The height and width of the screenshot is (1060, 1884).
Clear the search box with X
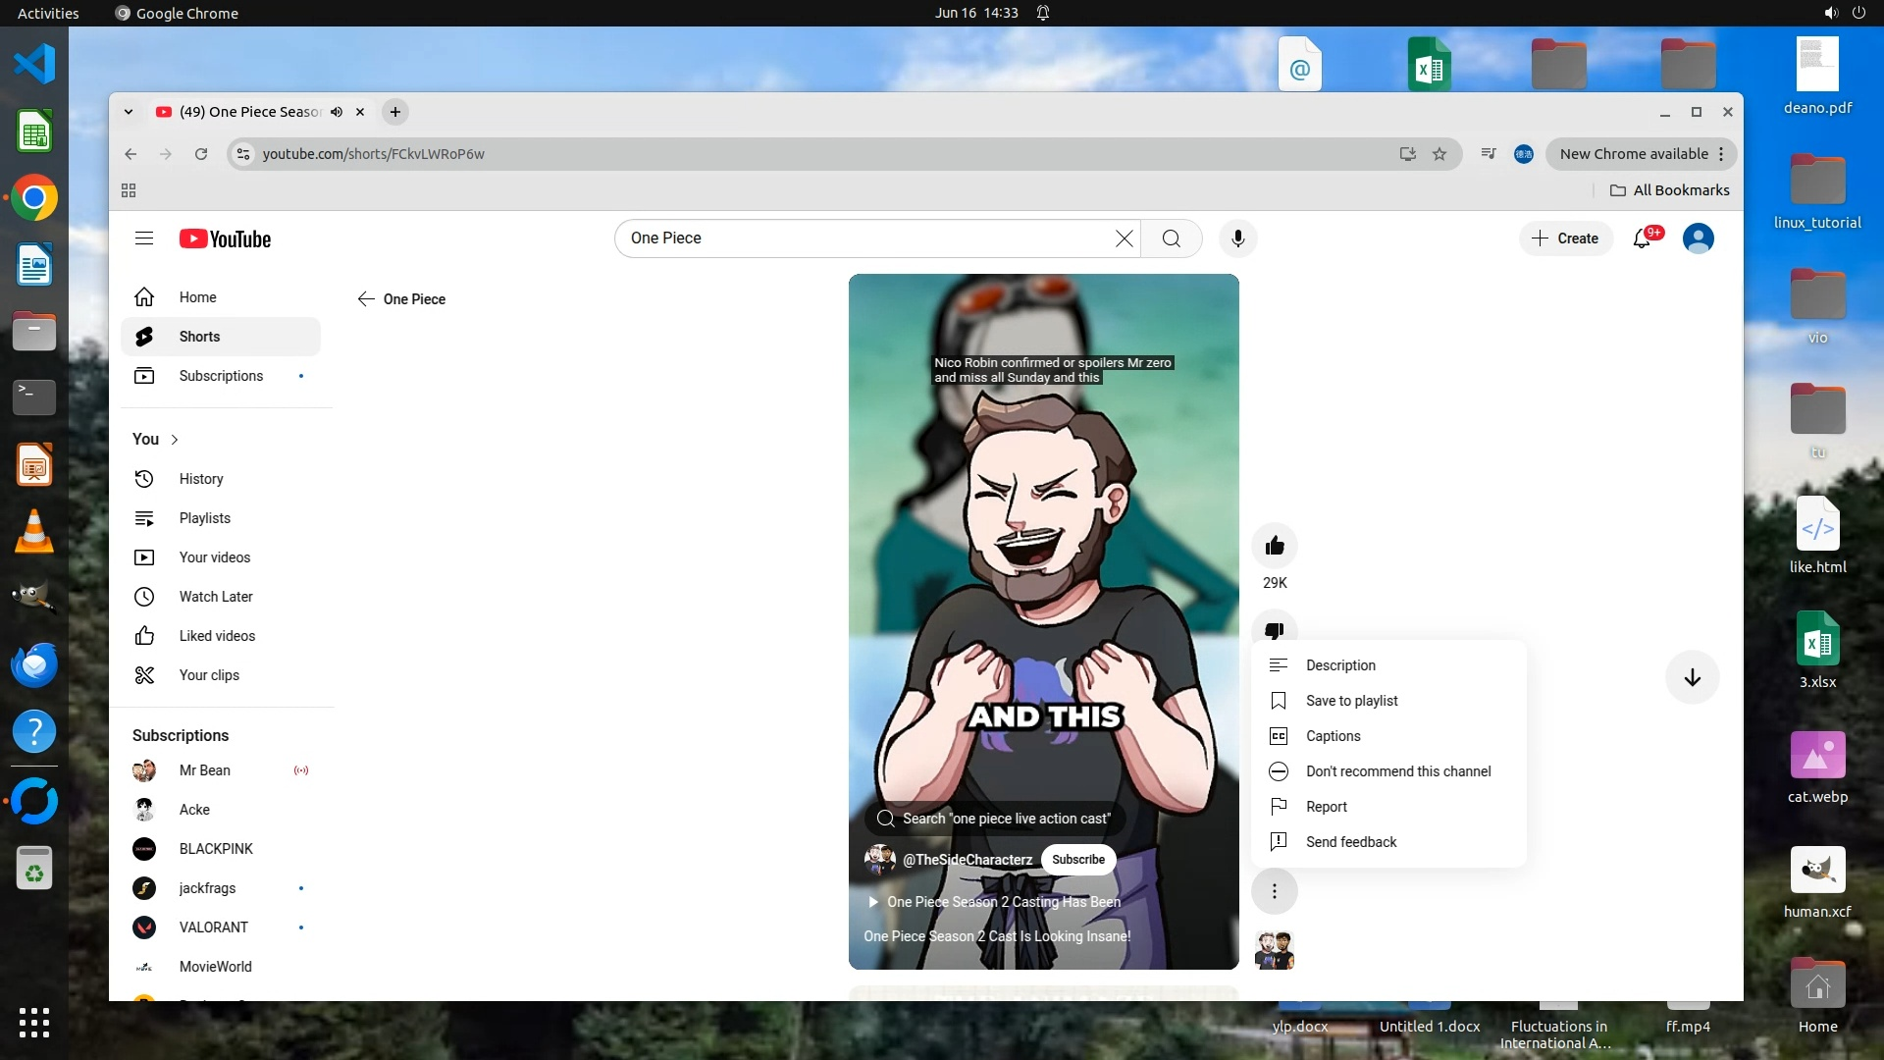point(1125,238)
